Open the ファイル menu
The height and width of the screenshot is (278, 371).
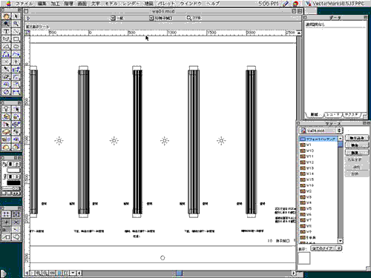(23, 3)
